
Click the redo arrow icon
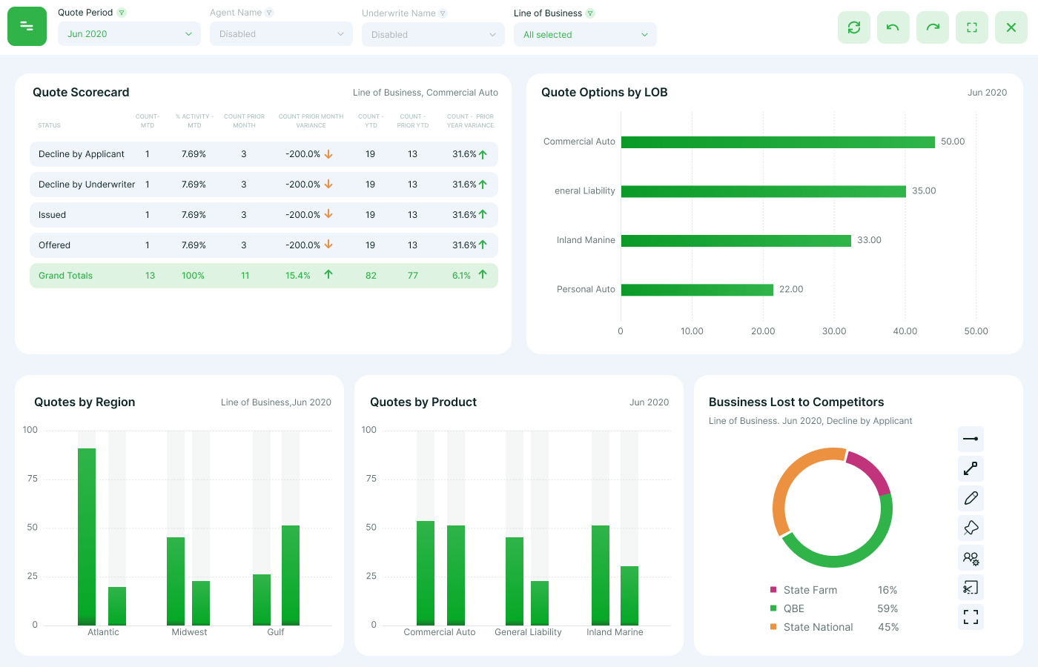pyautogui.click(x=933, y=27)
